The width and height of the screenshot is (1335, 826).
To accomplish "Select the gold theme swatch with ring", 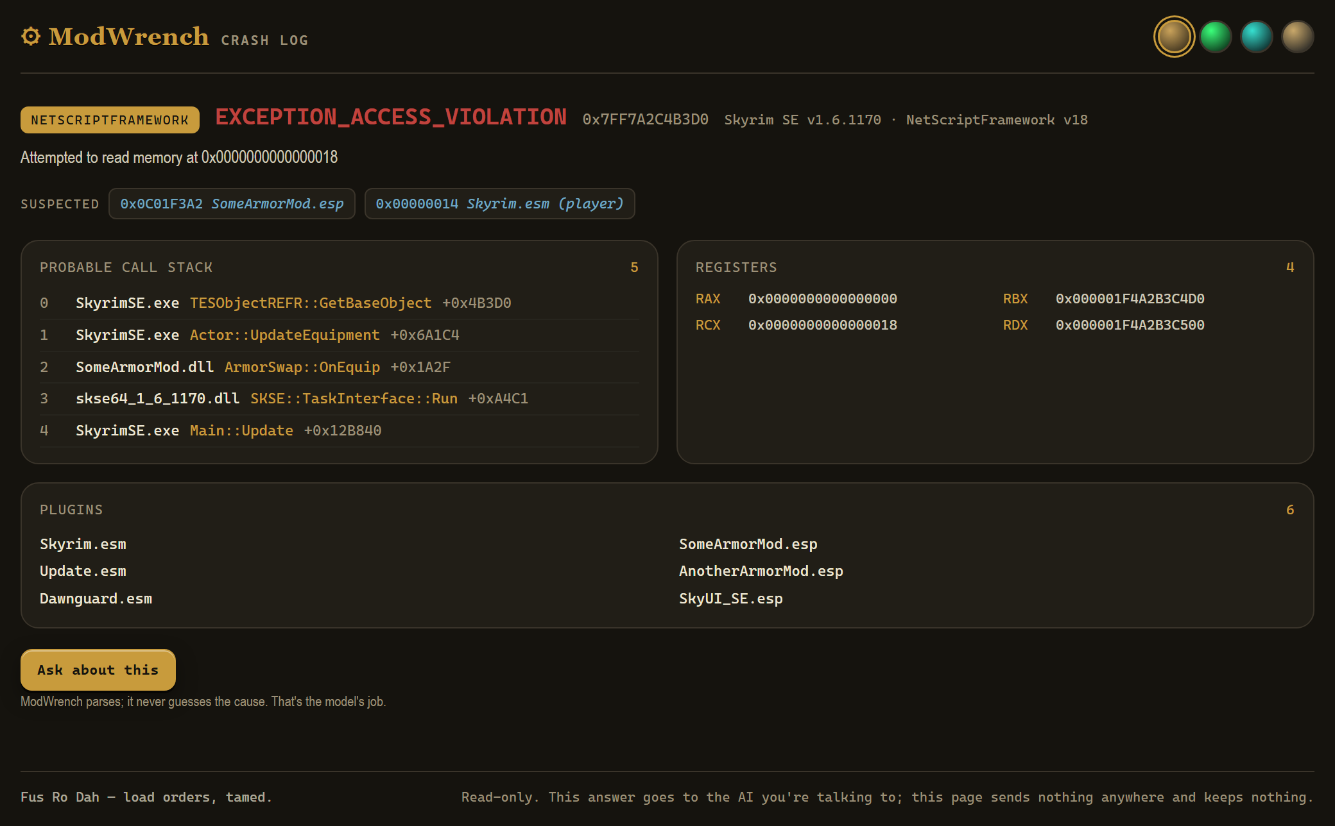I will (x=1174, y=37).
